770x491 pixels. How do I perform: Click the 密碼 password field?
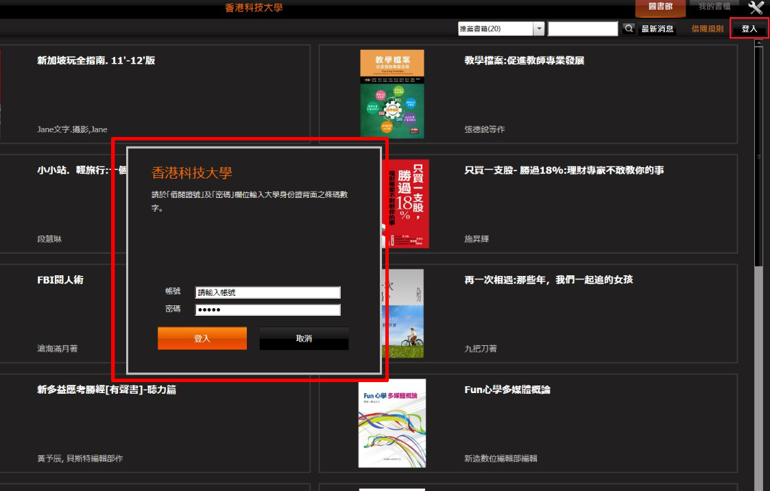(x=267, y=309)
